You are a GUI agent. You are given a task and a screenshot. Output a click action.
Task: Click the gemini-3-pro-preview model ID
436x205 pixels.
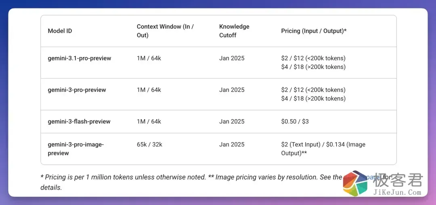coord(77,90)
